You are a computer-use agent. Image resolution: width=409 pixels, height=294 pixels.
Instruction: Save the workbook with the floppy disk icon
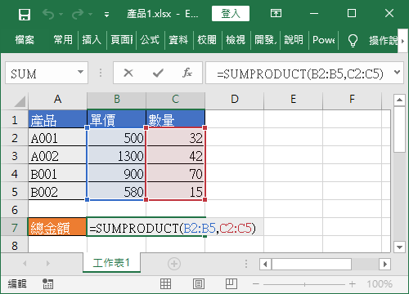[25, 14]
